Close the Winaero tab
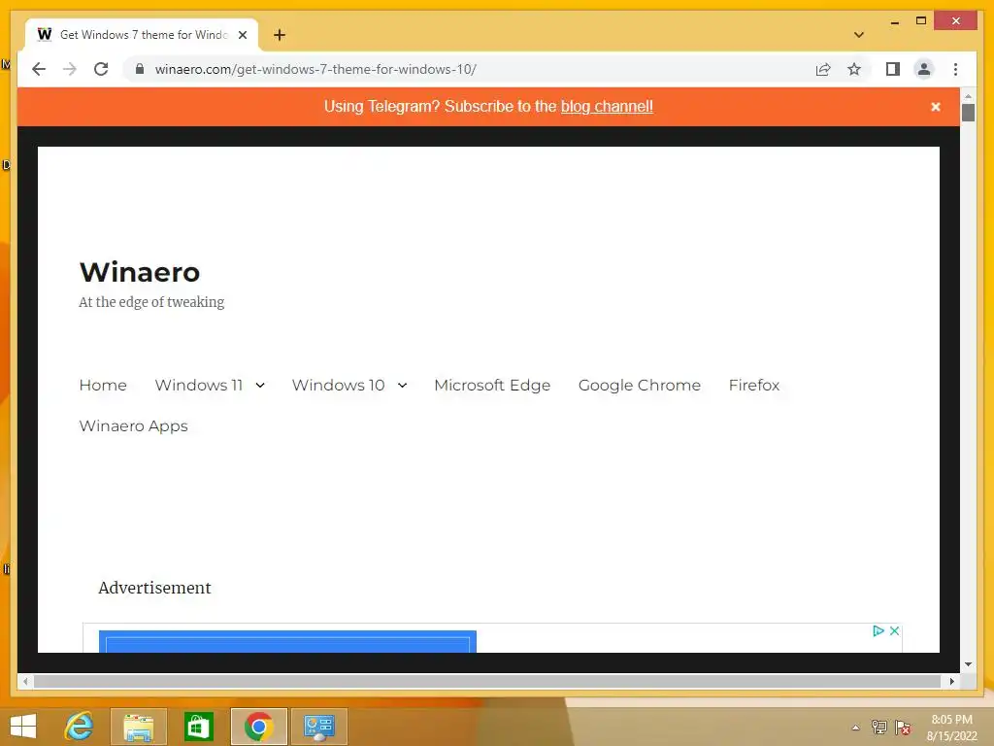This screenshot has width=994, height=746. 242,35
